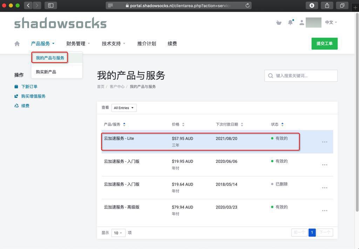Expand the 技术支持 menu
Screen dimensions: 359x249
click(x=114, y=43)
